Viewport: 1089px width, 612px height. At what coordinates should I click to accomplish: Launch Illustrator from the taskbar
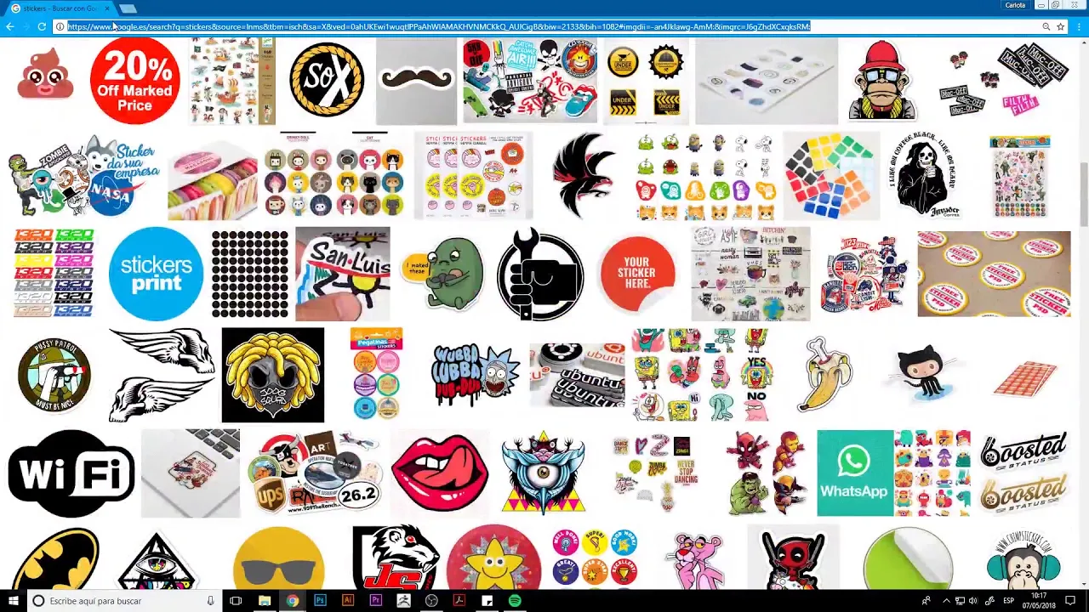click(x=347, y=601)
